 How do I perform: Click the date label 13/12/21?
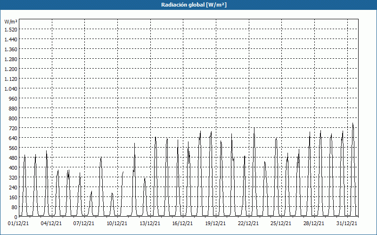click(150, 224)
